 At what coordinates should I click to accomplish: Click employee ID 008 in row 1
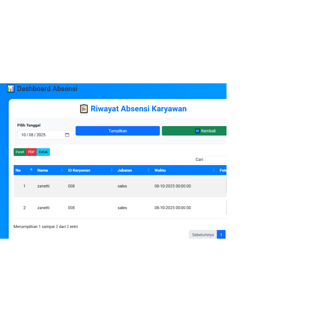(x=71, y=186)
